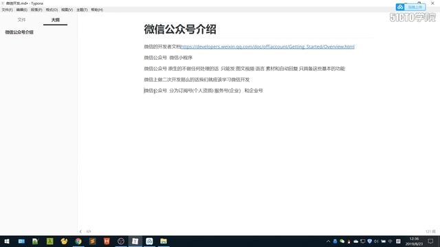
Task: Click the line about 订阅号 服务号 企业号
Action: [203, 91]
